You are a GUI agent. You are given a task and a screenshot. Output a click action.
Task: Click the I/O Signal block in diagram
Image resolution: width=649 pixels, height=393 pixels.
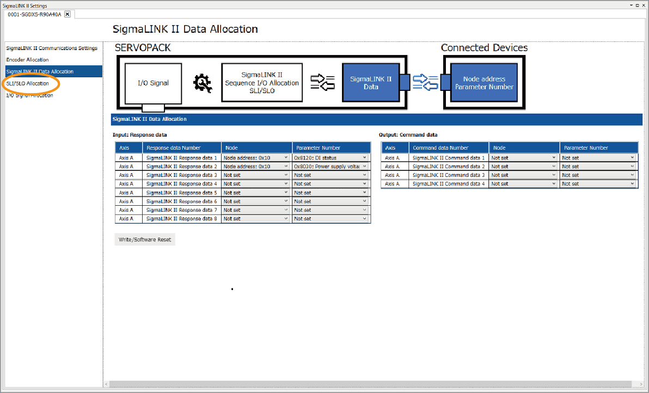[153, 83]
